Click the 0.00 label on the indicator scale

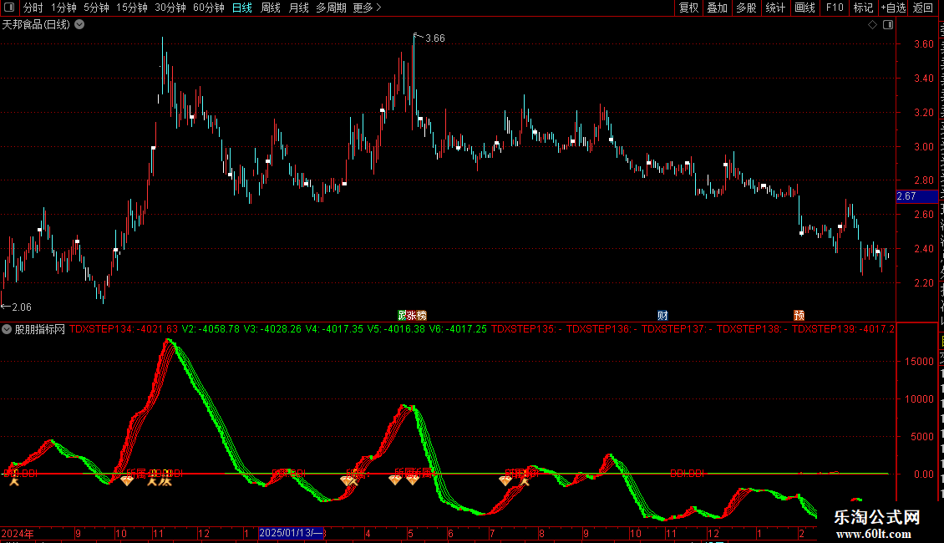pos(923,474)
